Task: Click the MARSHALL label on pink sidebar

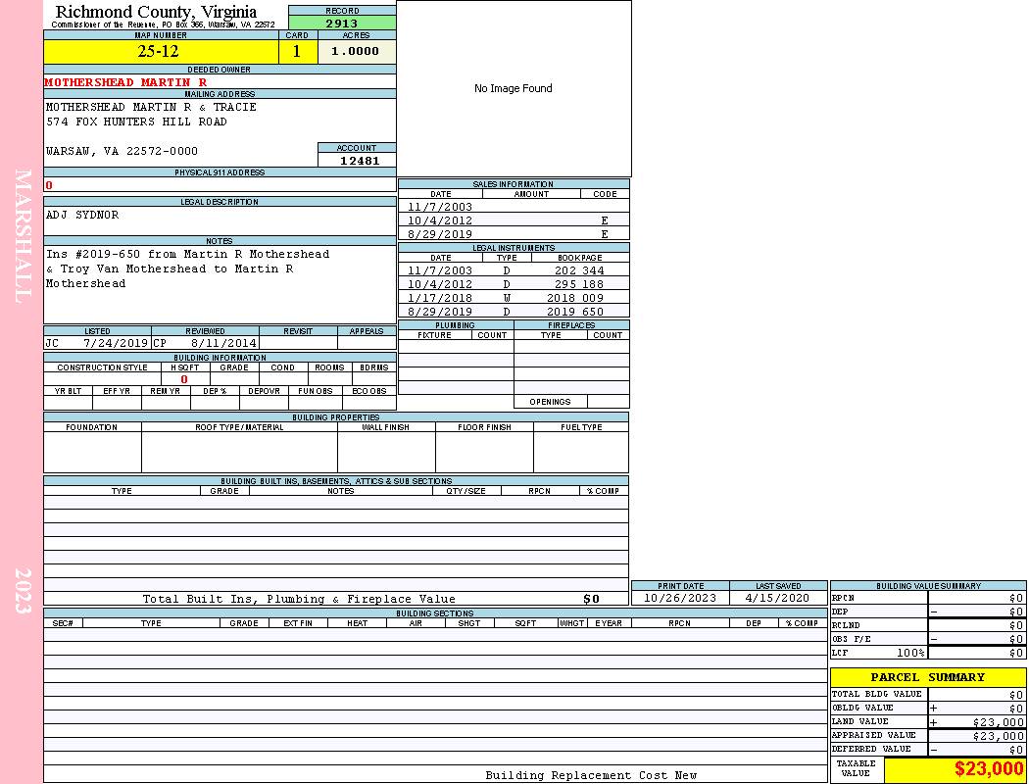Action: (x=24, y=235)
